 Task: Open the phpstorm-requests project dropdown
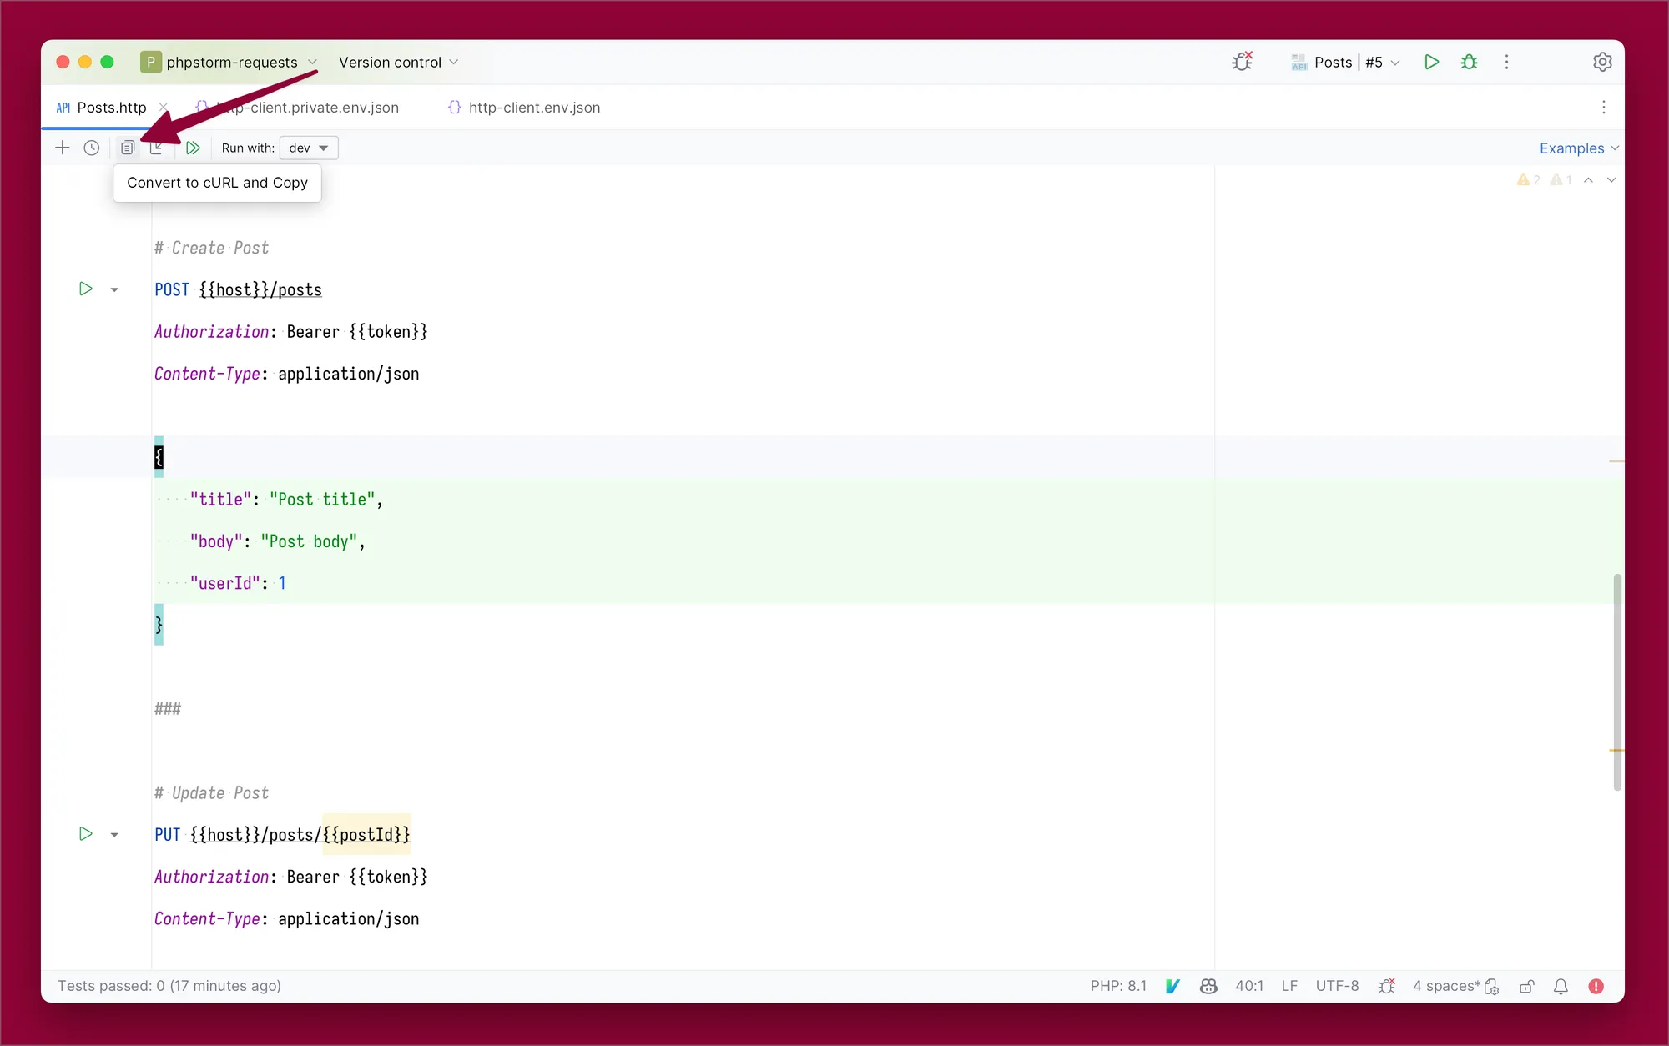(x=229, y=62)
